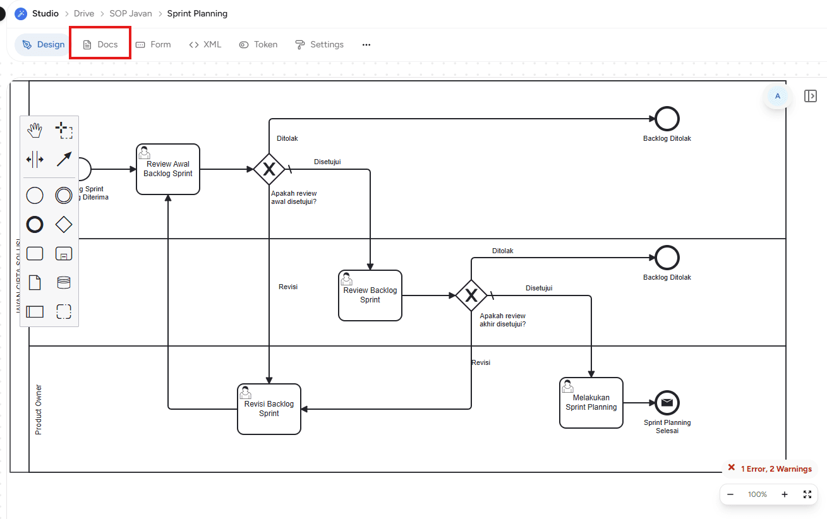827x519 pixels.
Task: Select the lasso tool in palette
Action: coord(64,131)
